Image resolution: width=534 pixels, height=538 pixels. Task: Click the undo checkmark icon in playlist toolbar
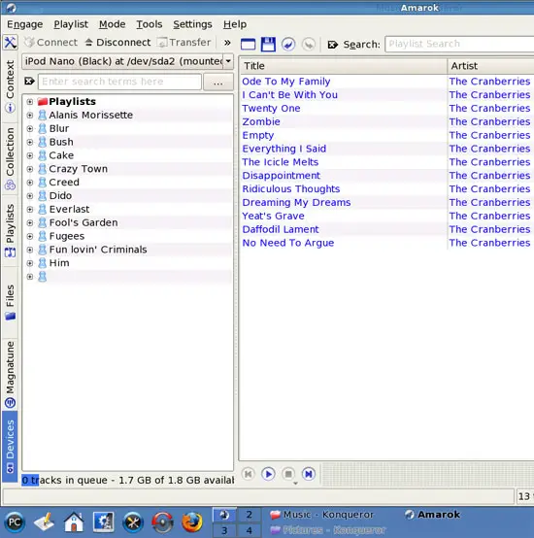point(288,45)
